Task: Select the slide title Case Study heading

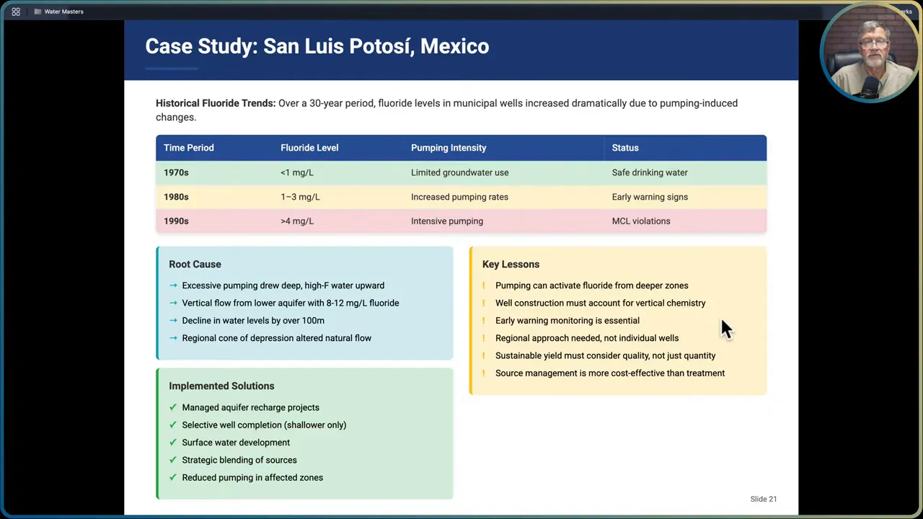Action: [x=317, y=46]
